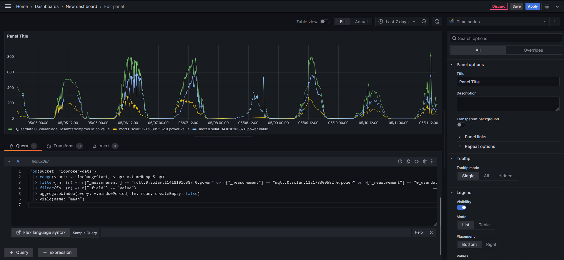Click the Discard button
This screenshot has height=260, width=564.
pyautogui.click(x=499, y=6)
